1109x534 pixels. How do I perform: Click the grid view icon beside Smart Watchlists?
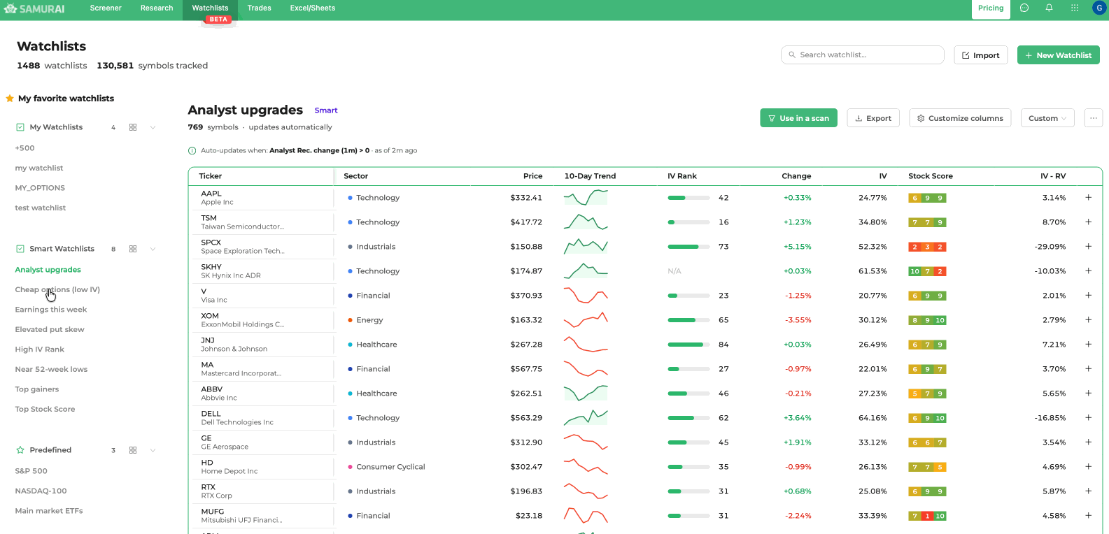133,249
